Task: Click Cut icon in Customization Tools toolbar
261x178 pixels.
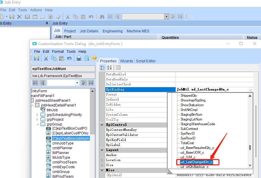Action: pos(46,58)
